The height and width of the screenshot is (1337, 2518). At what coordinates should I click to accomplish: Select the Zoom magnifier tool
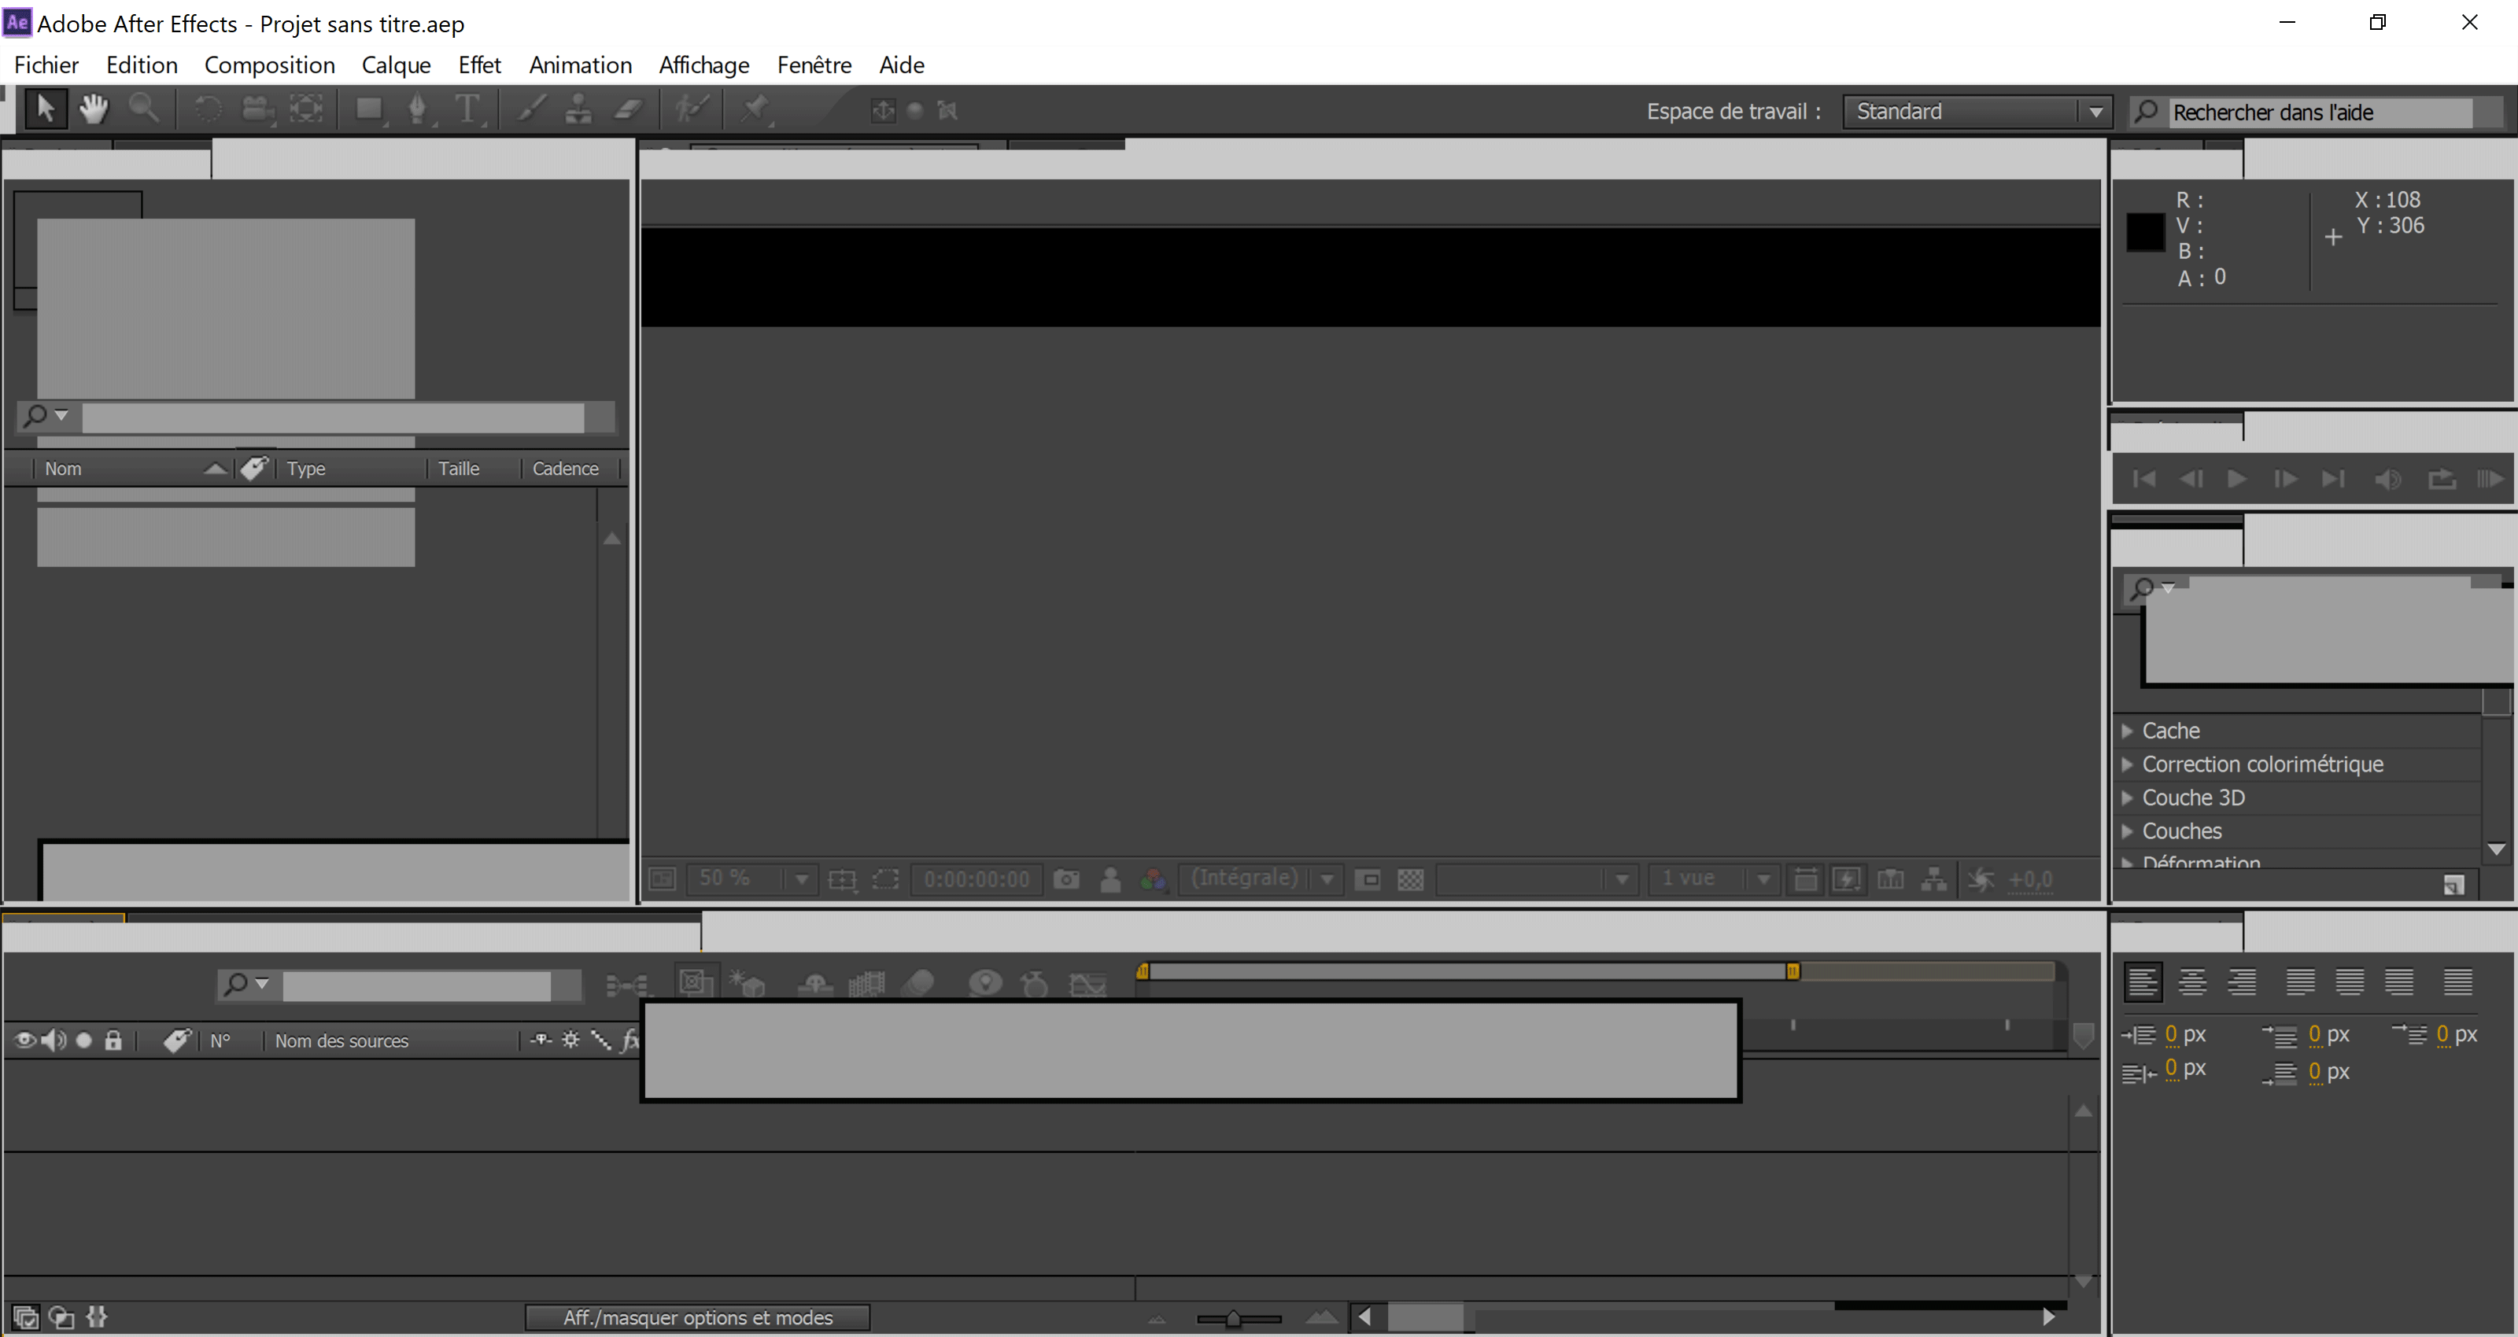[x=144, y=109]
